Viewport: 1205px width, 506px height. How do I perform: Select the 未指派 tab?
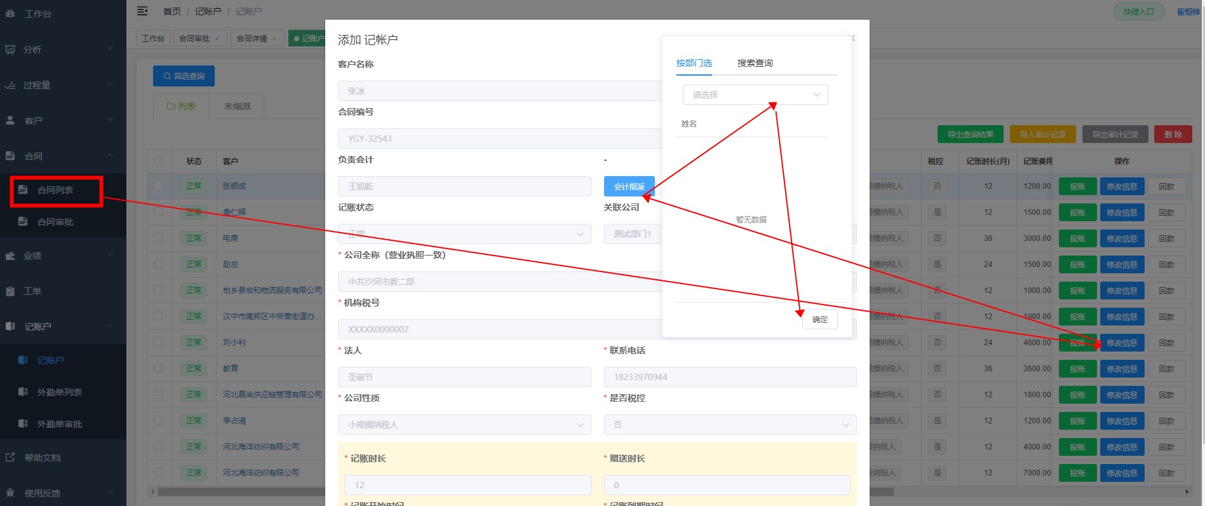(x=237, y=106)
